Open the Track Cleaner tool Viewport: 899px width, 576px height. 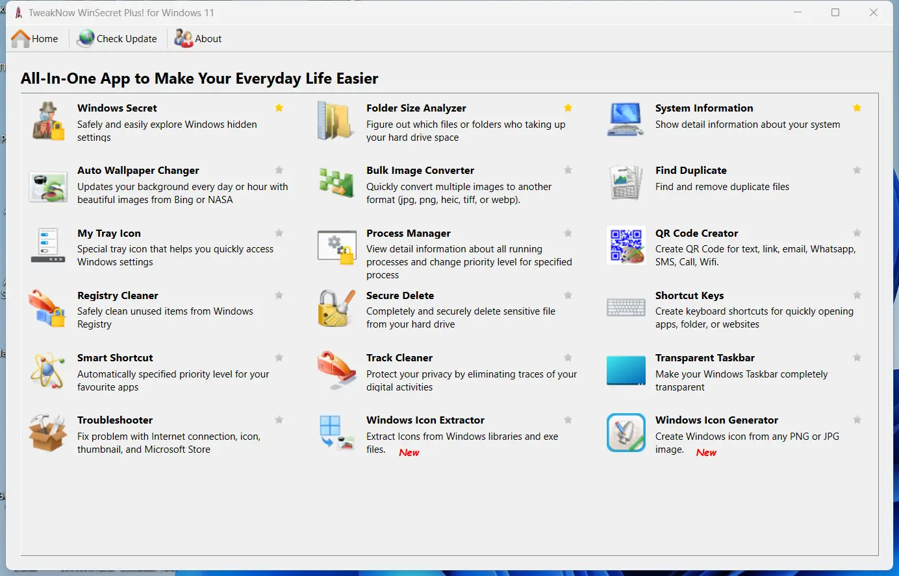399,357
